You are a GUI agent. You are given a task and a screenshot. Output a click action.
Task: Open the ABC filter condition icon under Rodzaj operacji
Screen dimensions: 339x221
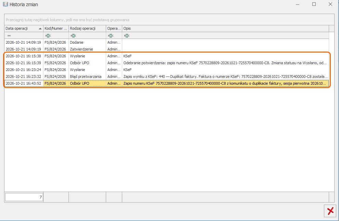pyautogui.click(x=73, y=36)
